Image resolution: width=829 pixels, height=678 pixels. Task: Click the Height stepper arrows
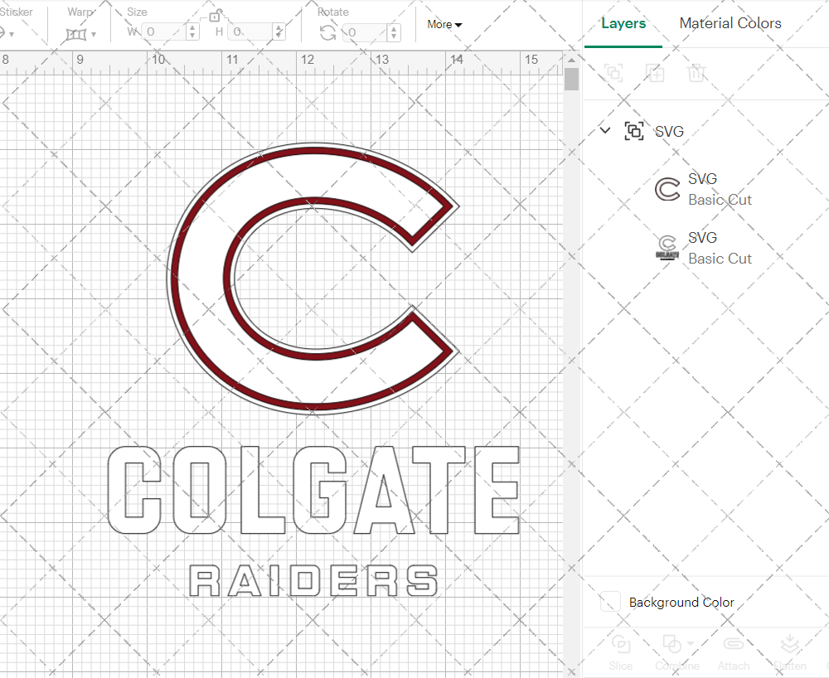[x=279, y=31]
